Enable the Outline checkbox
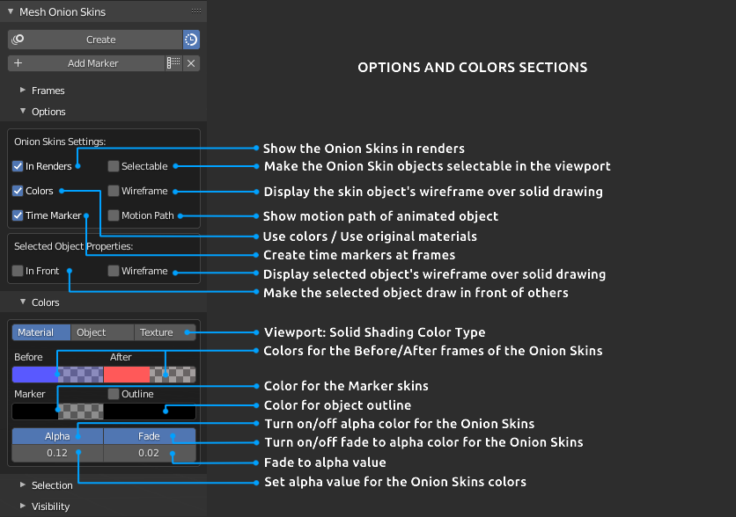This screenshot has width=736, height=517. click(114, 394)
